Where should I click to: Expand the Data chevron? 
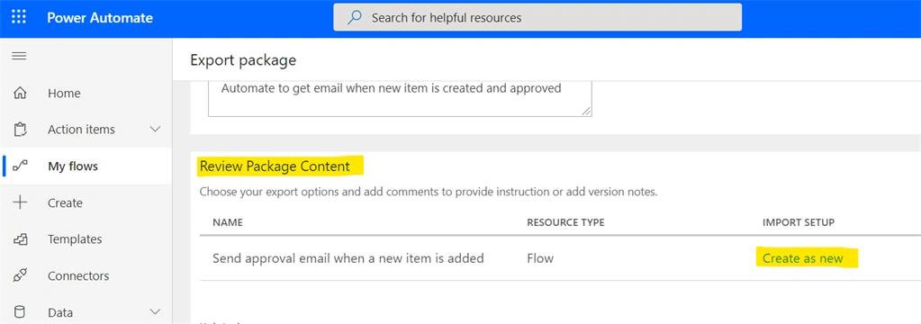[156, 311]
